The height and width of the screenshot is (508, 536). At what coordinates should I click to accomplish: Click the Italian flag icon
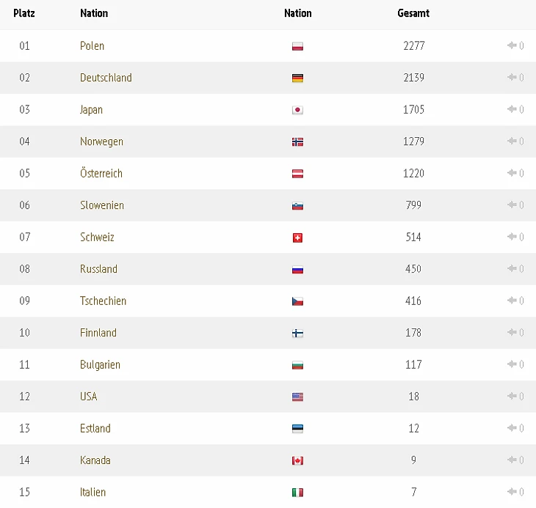tap(297, 493)
